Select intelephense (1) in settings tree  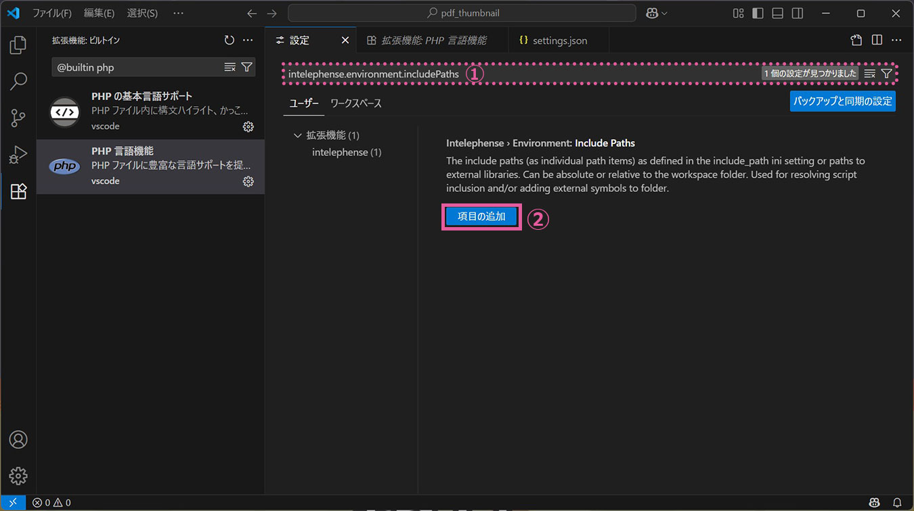[347, 152]
